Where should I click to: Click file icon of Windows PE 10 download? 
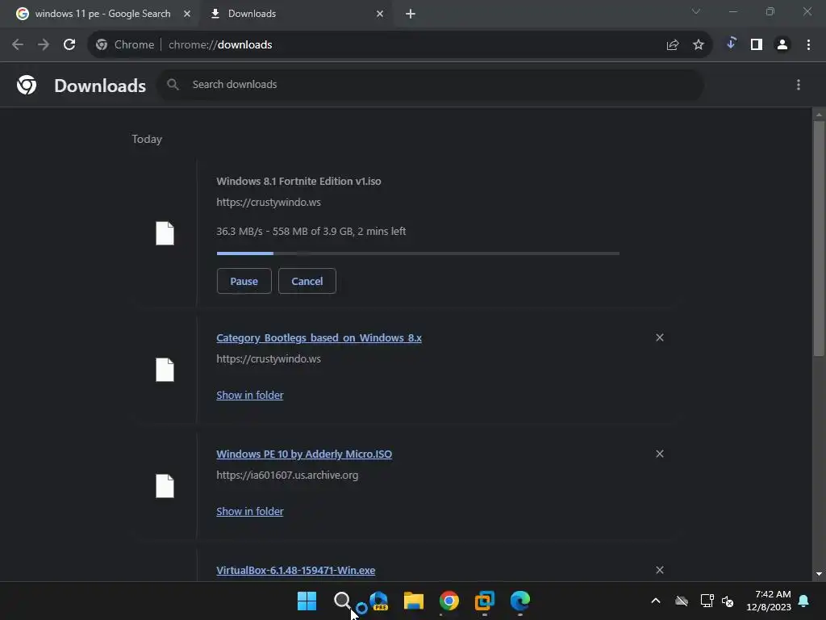pos(165,486)
